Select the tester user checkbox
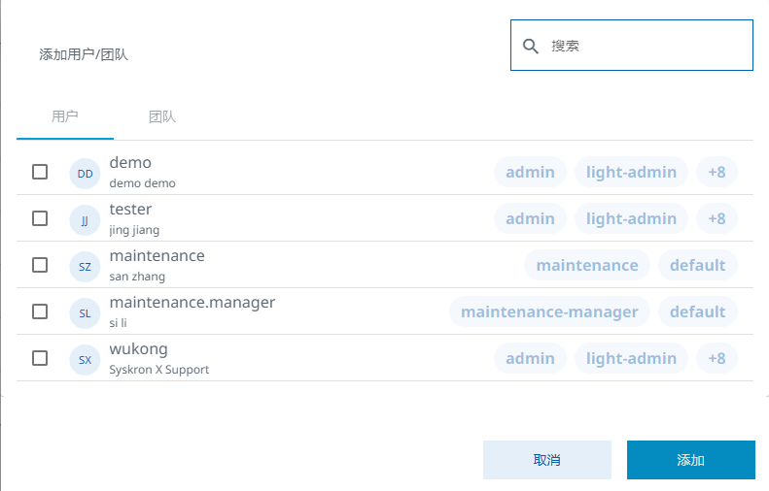The height and width of the screenshot is (491, 769). [x=40, y=218]
